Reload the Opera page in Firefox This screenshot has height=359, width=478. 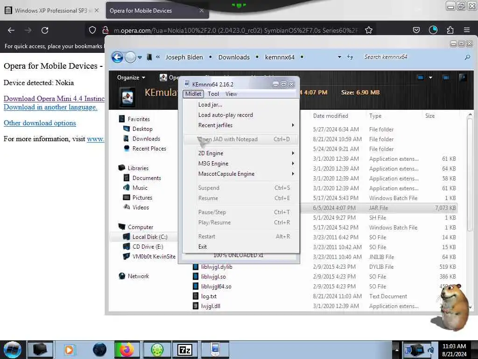coord(45,30)
